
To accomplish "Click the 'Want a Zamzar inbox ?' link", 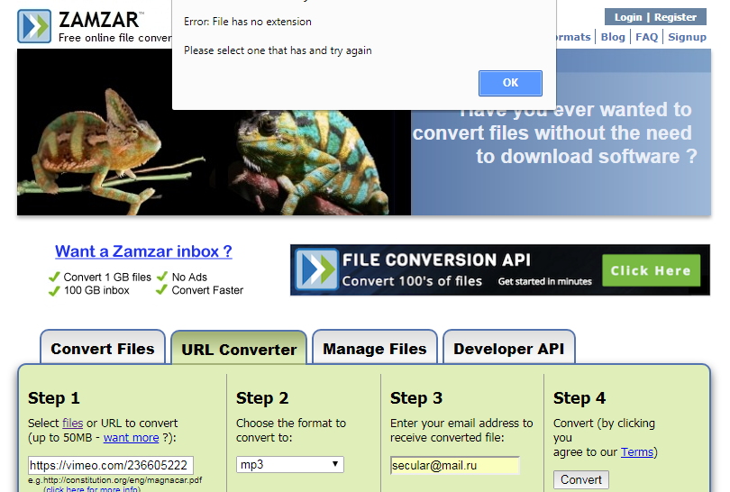I will (x=143, y=251).
